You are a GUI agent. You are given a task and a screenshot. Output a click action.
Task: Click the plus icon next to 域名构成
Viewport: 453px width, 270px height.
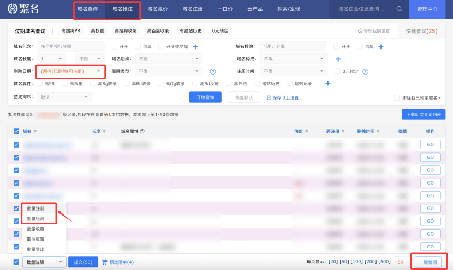338,59
